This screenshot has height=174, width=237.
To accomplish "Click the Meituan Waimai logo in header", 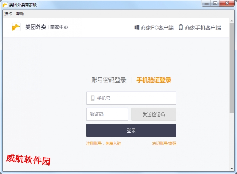I will pyautogui.click(x=16, y=27).
